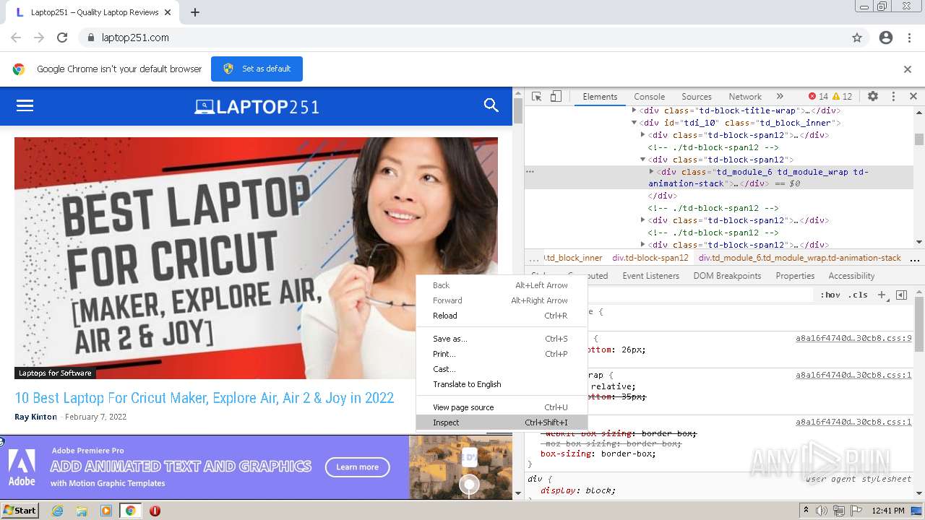Select Print from context menu
Image resolution: width=925 pixels, height=520 pixels.
click(502, 354)
